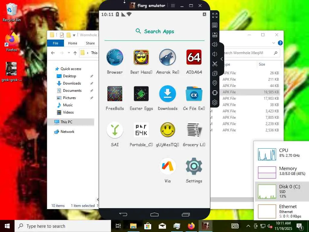Tap Android home navigation button
The width and height of the screenshot is (309, 232).
pyautogui.click(x=154, y=214)
